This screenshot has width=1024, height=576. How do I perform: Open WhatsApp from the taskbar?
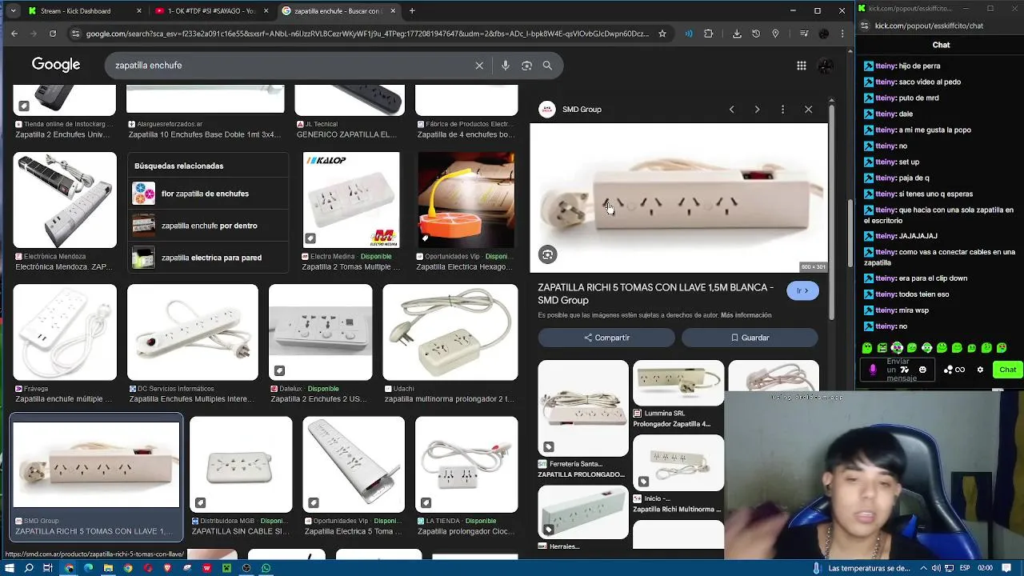coord(266,568)
